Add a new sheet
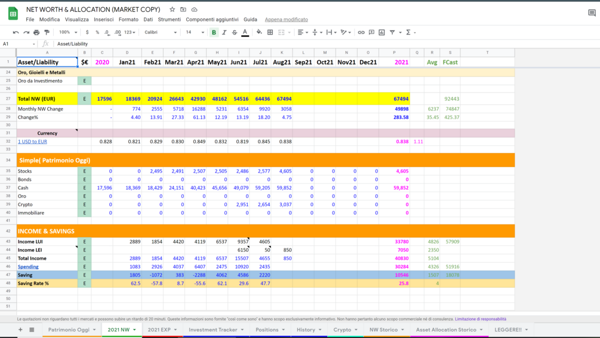The height and width of the screenshot is (338, 600). pos(20,330)
